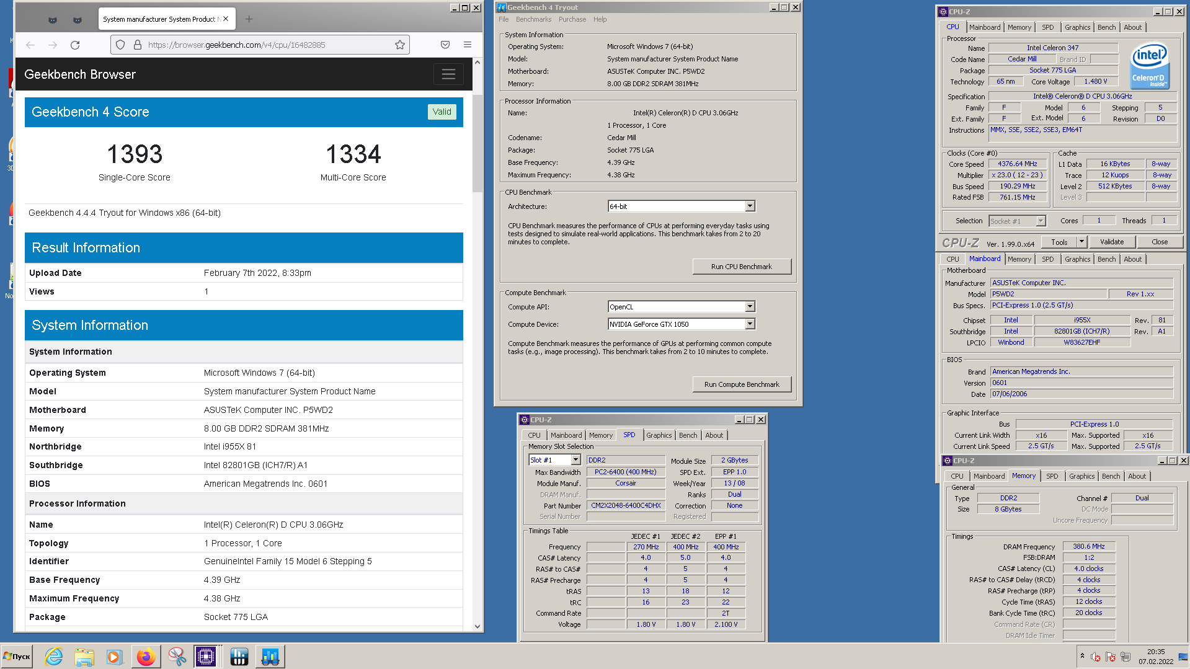
Task: Click the muted volume tray icon
Action: [1096, 657]
